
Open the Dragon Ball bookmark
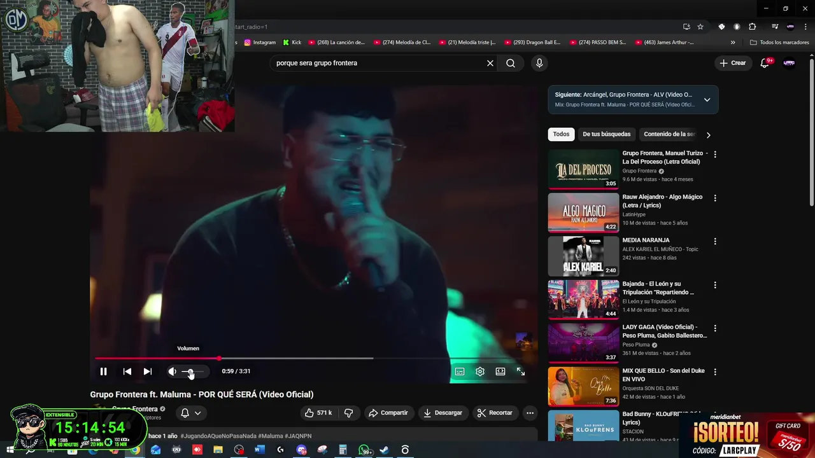(532, 43)
